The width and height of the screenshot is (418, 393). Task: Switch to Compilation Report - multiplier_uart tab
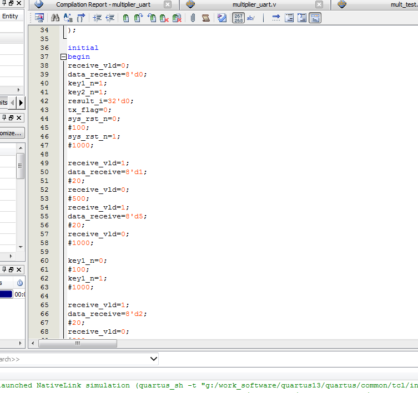tap(103, 4)
